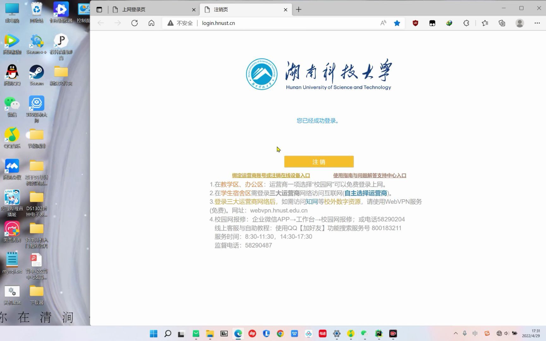Reload the current page
The width and height of the screenshot is (546, 341).
click(135, 23)
